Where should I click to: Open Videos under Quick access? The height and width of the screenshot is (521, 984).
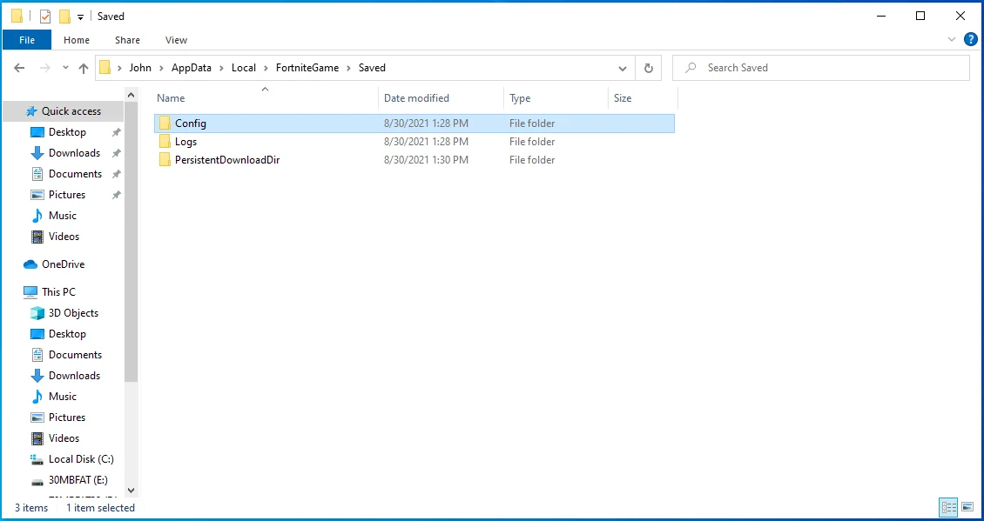(x=64, y=237)
